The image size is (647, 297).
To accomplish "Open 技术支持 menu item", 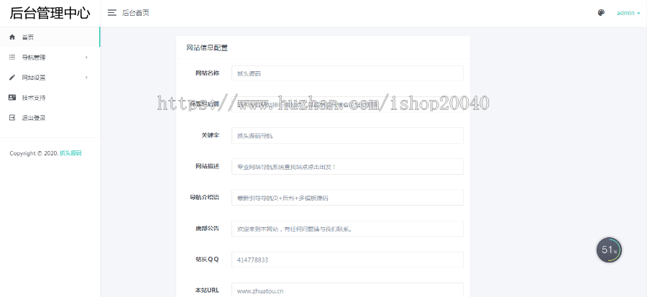I will click(x=50, y=97).
